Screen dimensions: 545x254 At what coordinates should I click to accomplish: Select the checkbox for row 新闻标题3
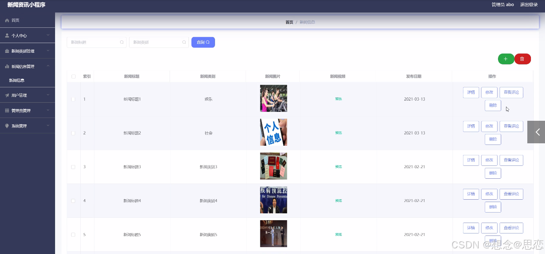[x=73, y=167]
